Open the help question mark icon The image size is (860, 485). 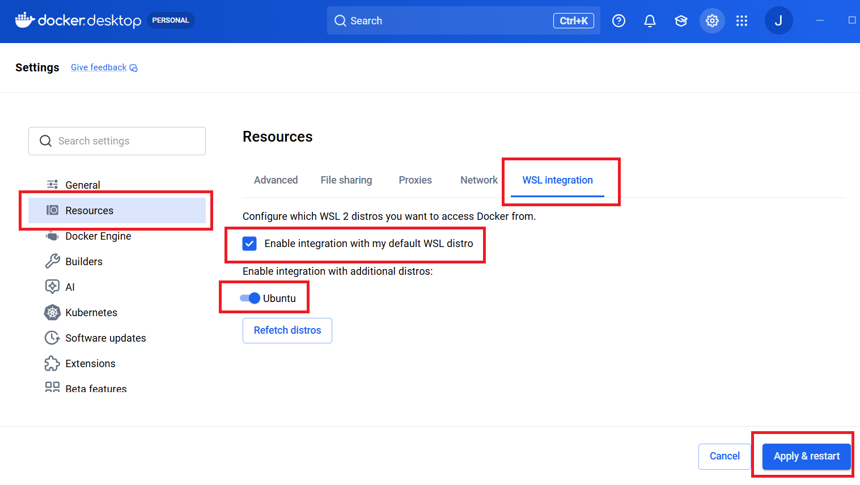click(x=619, y=21)
